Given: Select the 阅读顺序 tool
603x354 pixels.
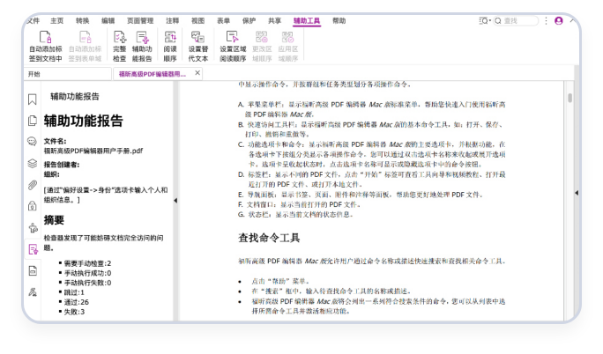Looking at the screenshot, I should [170, 47].
